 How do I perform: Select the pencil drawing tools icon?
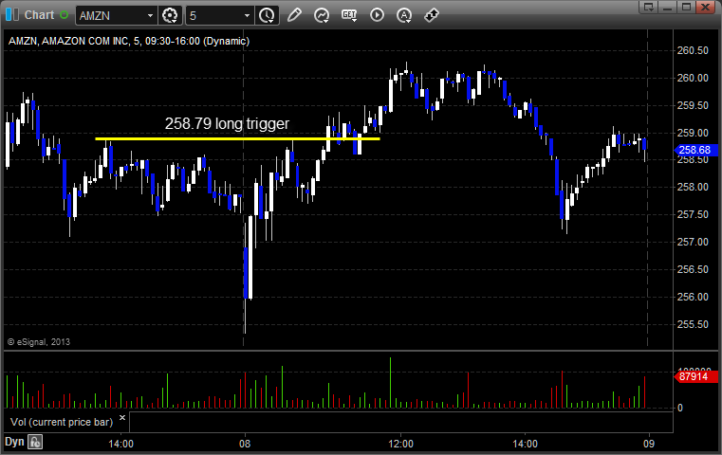click(x=294, y=15)
